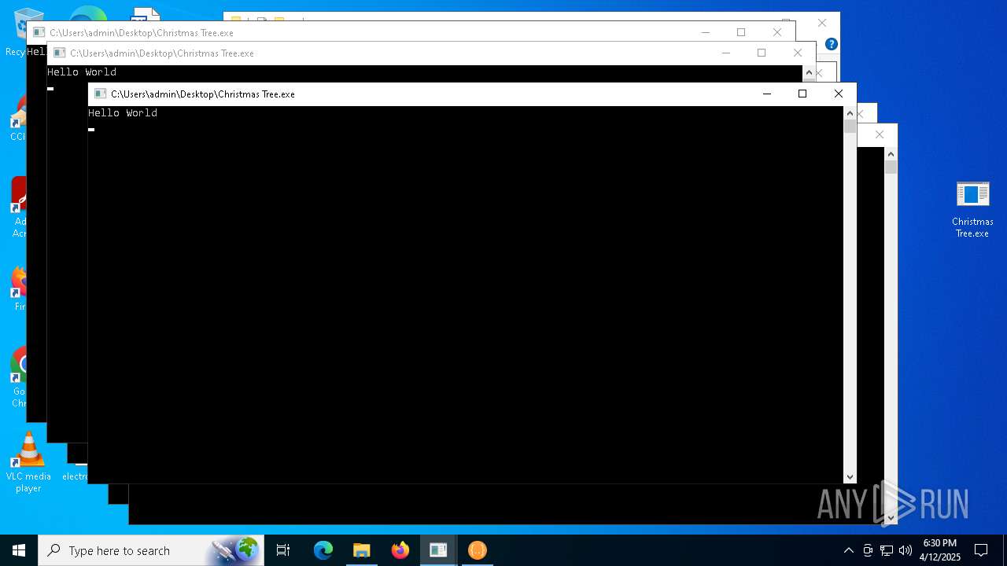Screen dimensions: 1007x566
Task: Click the front console window's title bar icon
Action: [100, 94]
